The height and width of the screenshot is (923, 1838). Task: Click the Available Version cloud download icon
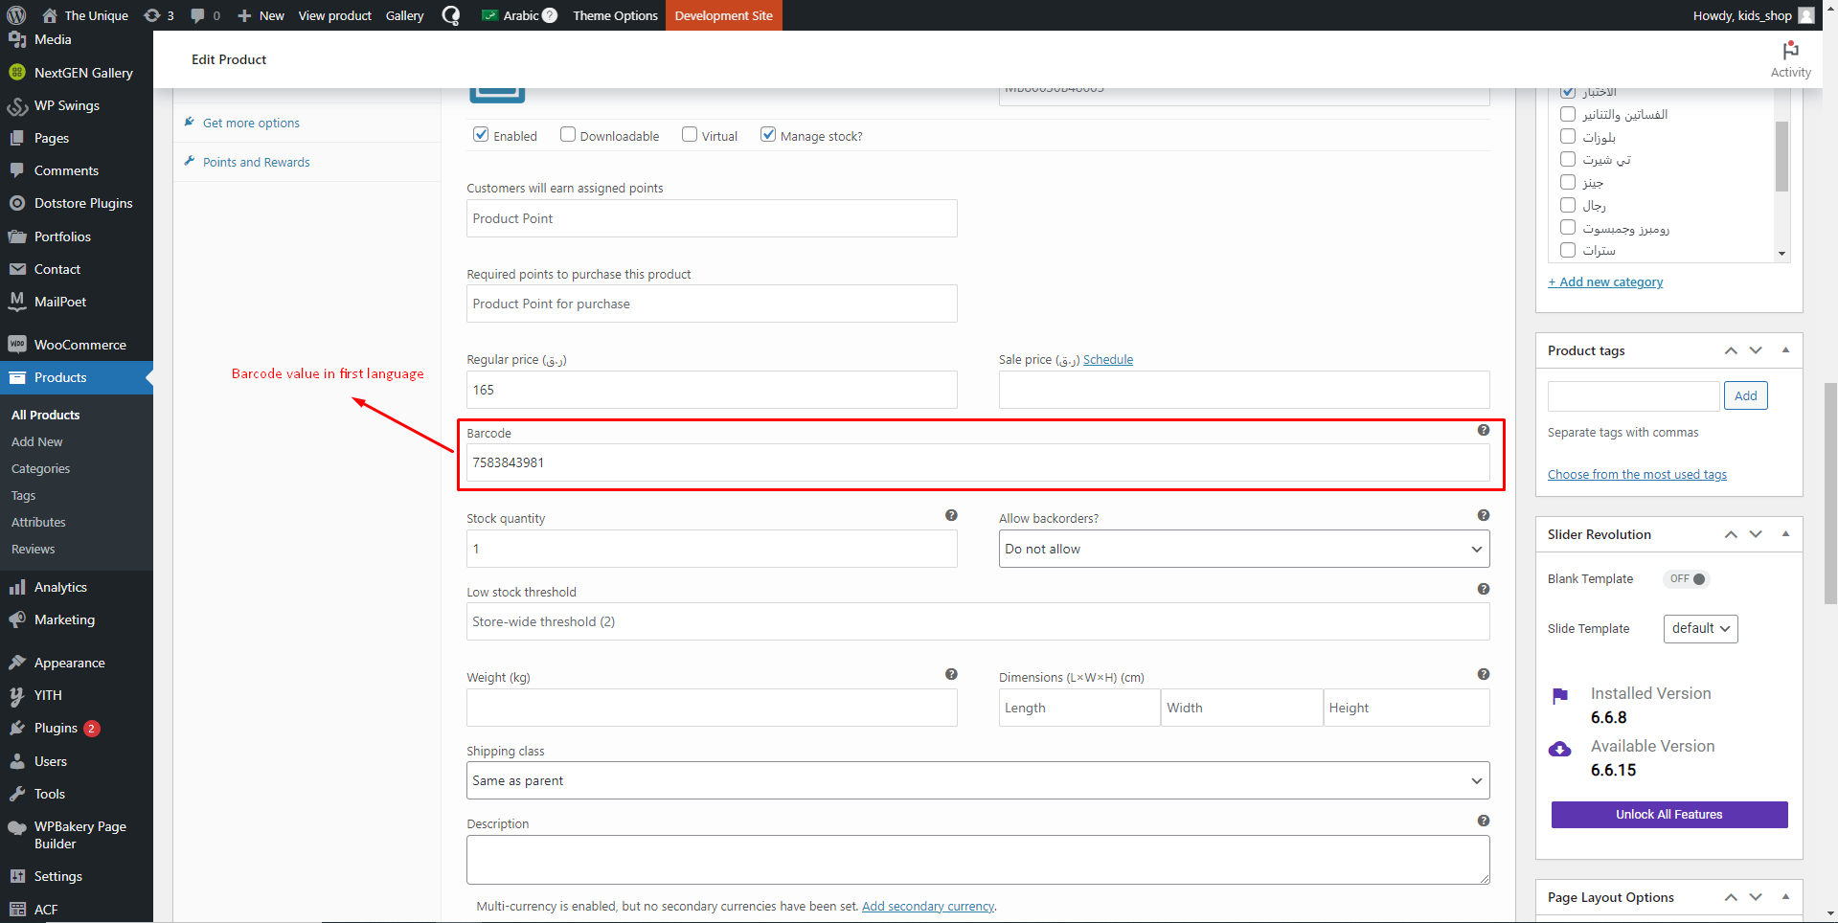[x=1560, y=749]
